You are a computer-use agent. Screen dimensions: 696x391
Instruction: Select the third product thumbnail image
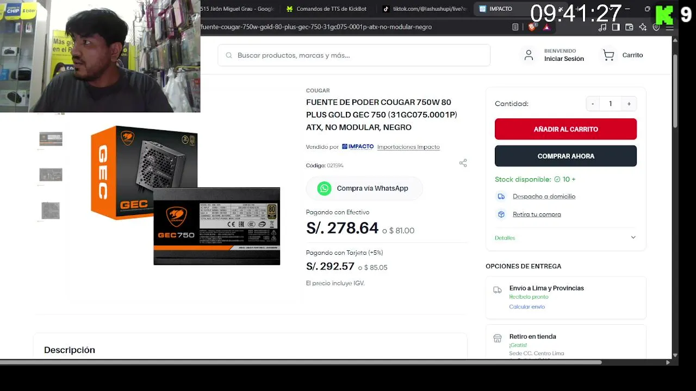click(51, 211)
